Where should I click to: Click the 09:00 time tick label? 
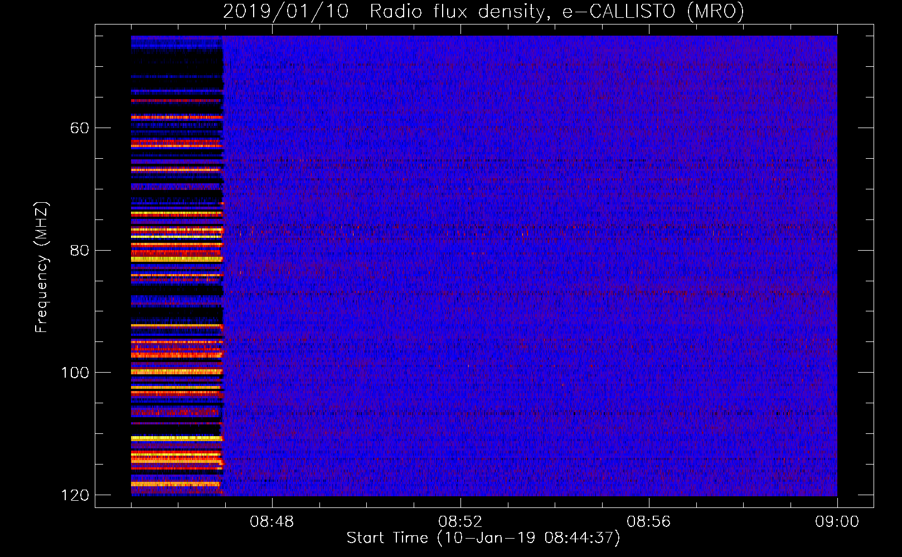coord(837,522)
